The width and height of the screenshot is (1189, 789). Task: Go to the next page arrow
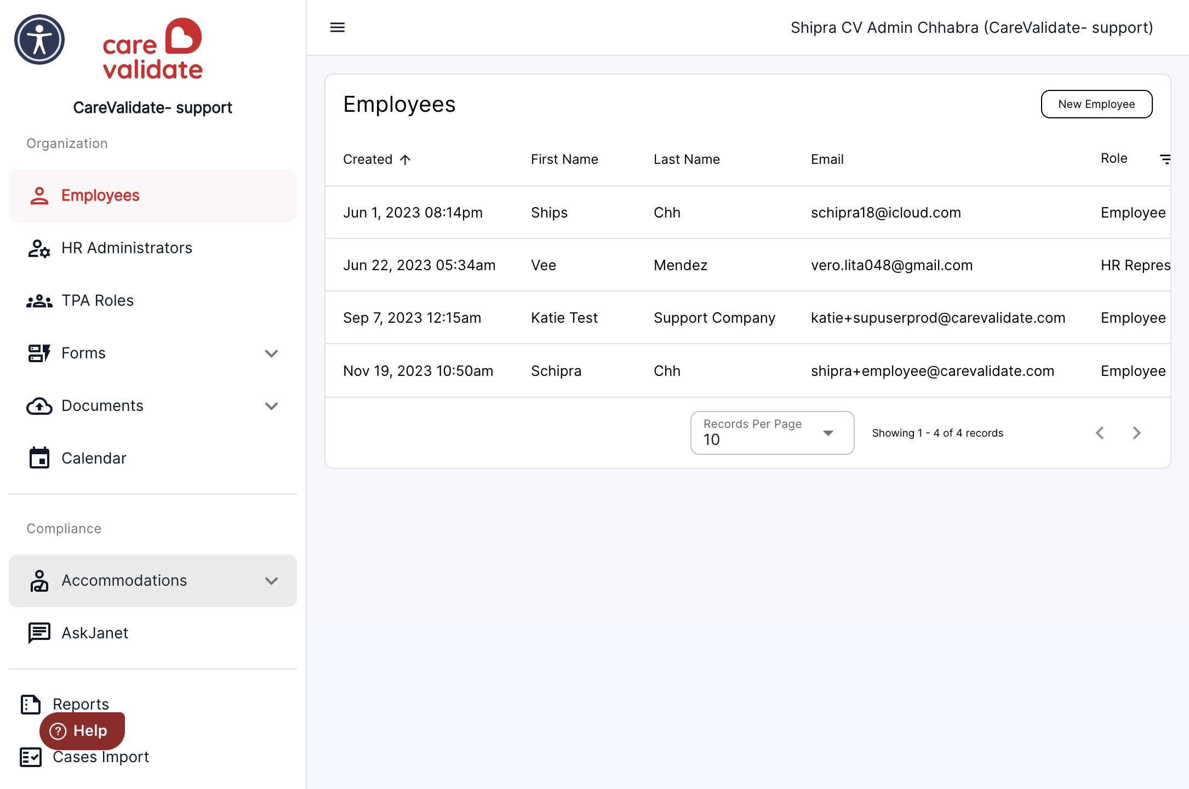coord(1136,433)
